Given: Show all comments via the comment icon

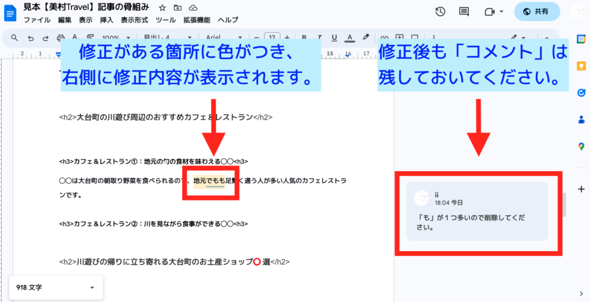Looking at the screenshot, I should point(464,12).
